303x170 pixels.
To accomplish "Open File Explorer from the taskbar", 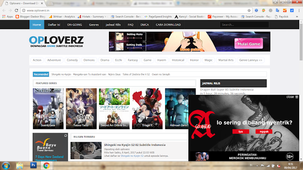I will (x=19, y=166).
